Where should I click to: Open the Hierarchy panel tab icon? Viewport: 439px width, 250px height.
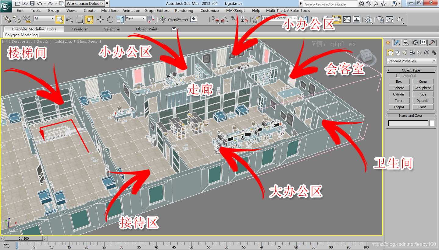tap(405, 42)
